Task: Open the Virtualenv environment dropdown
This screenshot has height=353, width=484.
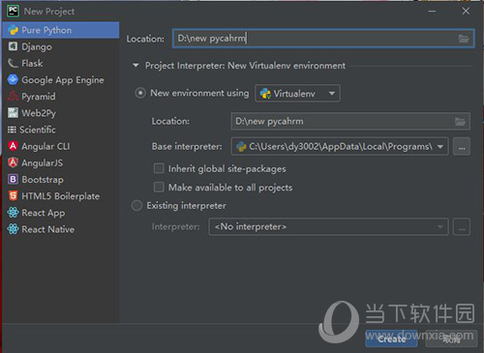Action: [x=297, y=94]
